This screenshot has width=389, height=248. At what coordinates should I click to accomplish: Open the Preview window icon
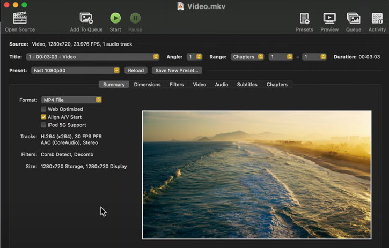point(329,19)
